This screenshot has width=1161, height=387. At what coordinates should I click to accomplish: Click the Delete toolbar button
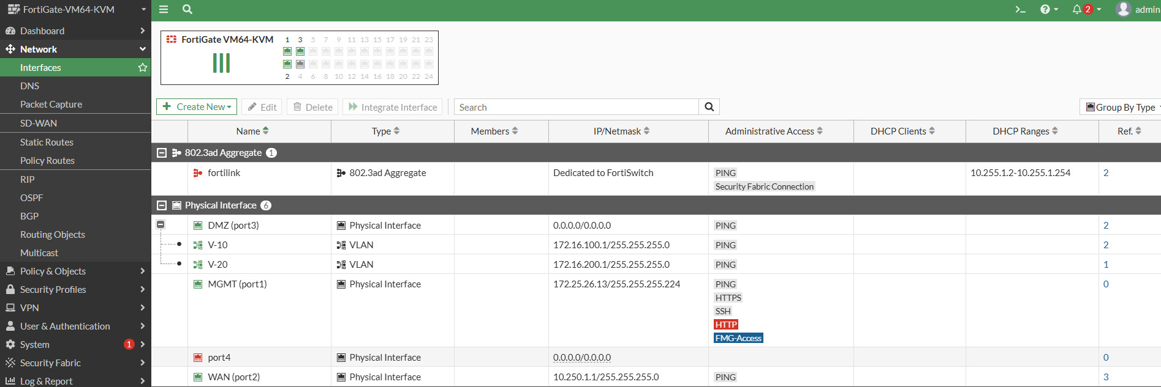pyautogui.click(x=312, y=107)
